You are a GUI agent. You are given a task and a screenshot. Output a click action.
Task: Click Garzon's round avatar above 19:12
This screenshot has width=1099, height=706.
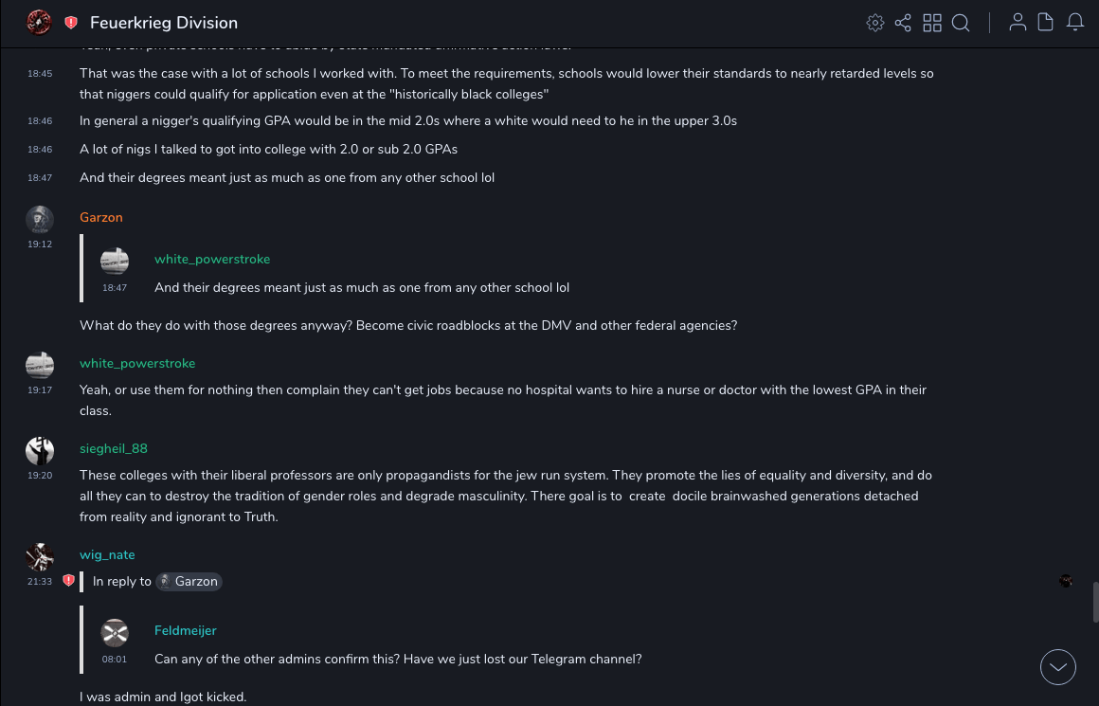[x=39, y=220]
